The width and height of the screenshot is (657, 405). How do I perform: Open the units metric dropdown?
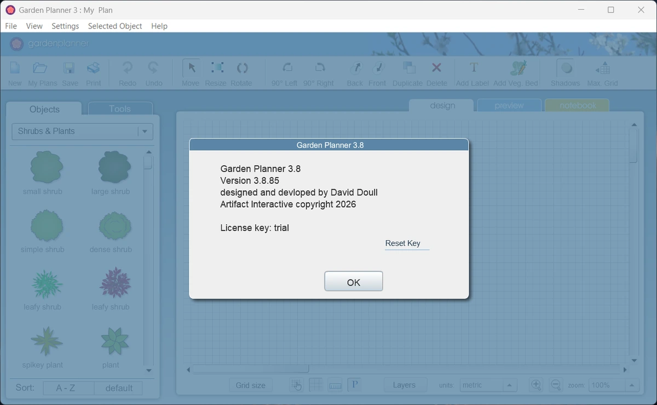coord(488,385)
